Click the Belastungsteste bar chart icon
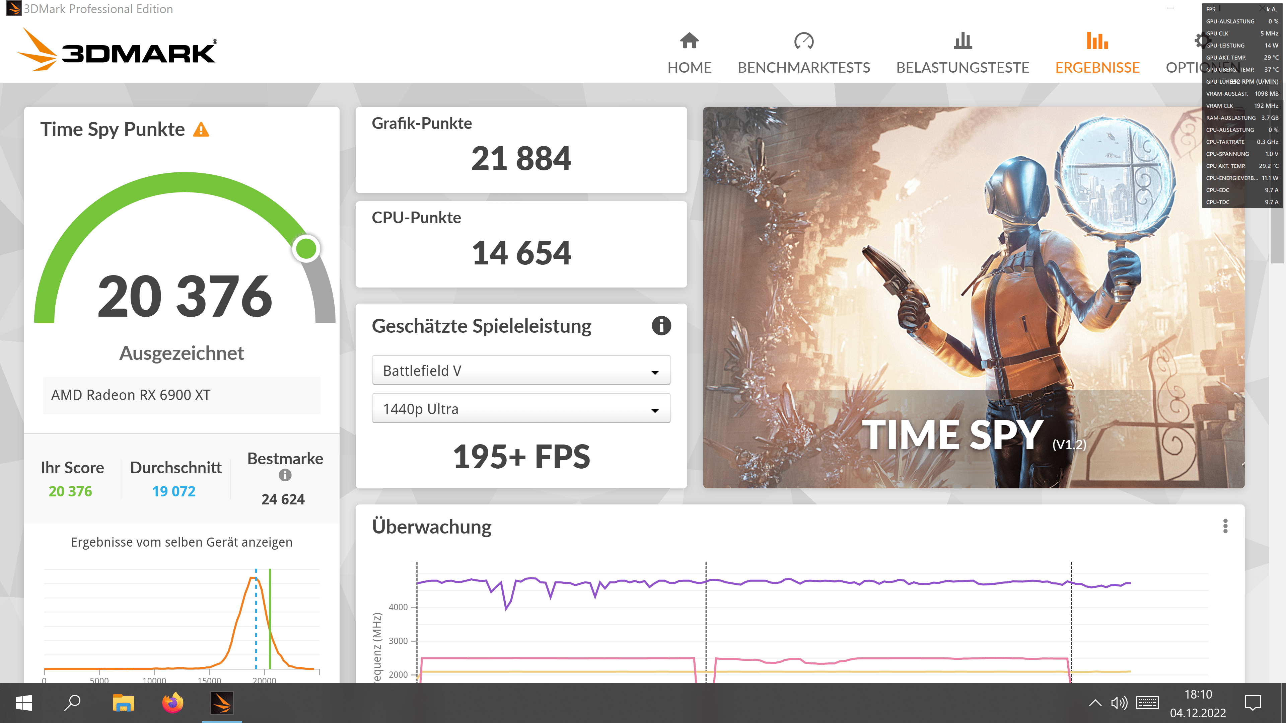Screen dimensions: 1286x723 [962, 41]
